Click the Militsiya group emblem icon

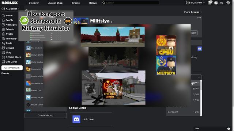[81, 21]
